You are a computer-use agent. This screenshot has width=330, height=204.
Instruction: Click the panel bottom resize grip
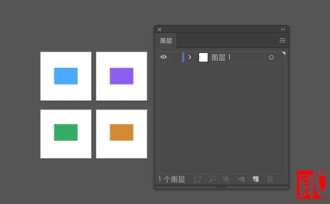click(x=222, y=187)
